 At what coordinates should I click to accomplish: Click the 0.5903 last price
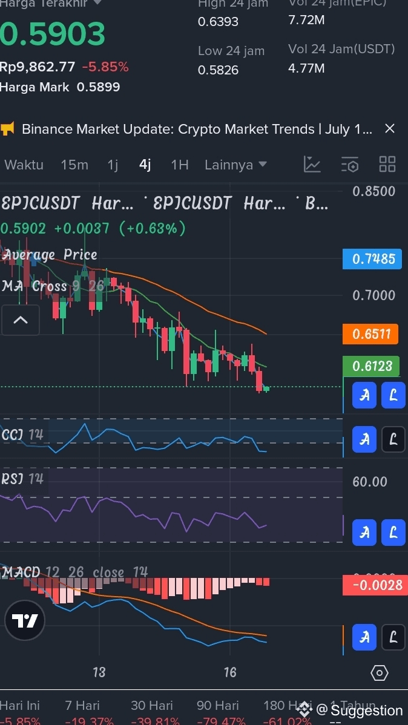(x=53, y=34)
